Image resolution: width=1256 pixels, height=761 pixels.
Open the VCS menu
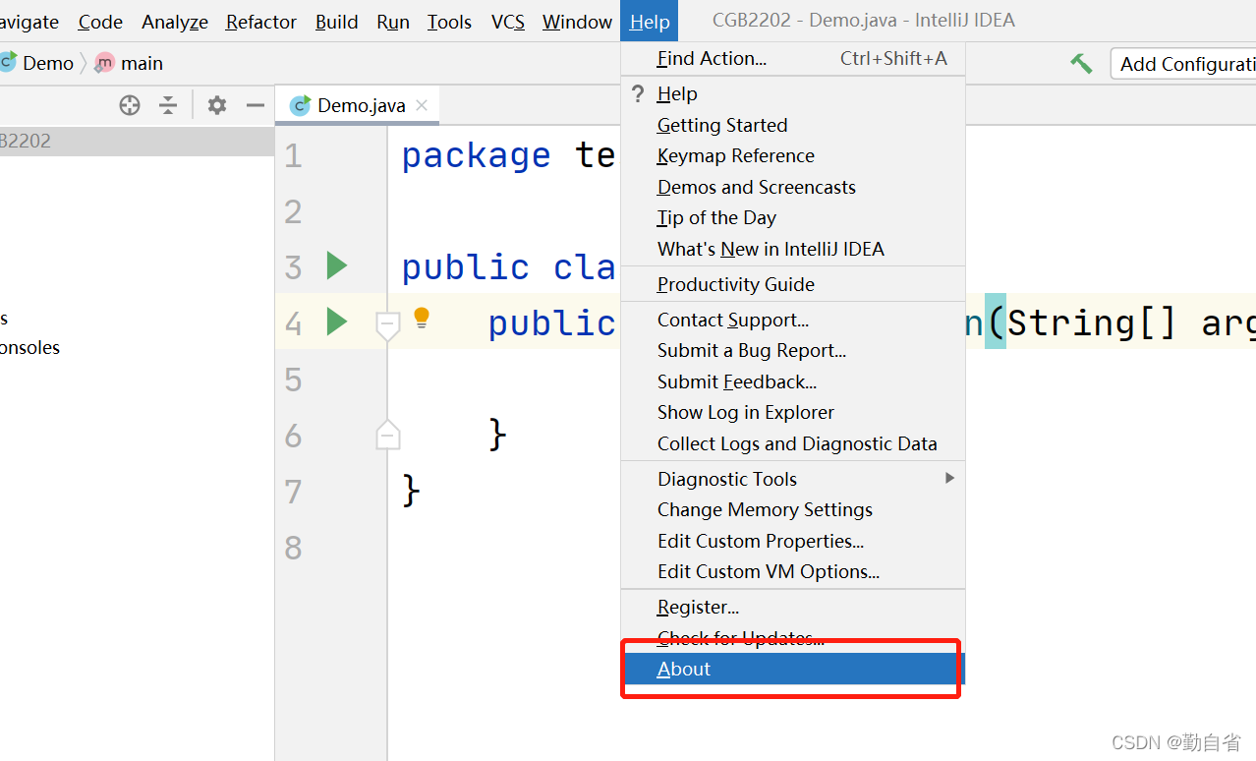click(x=508, y=22)
